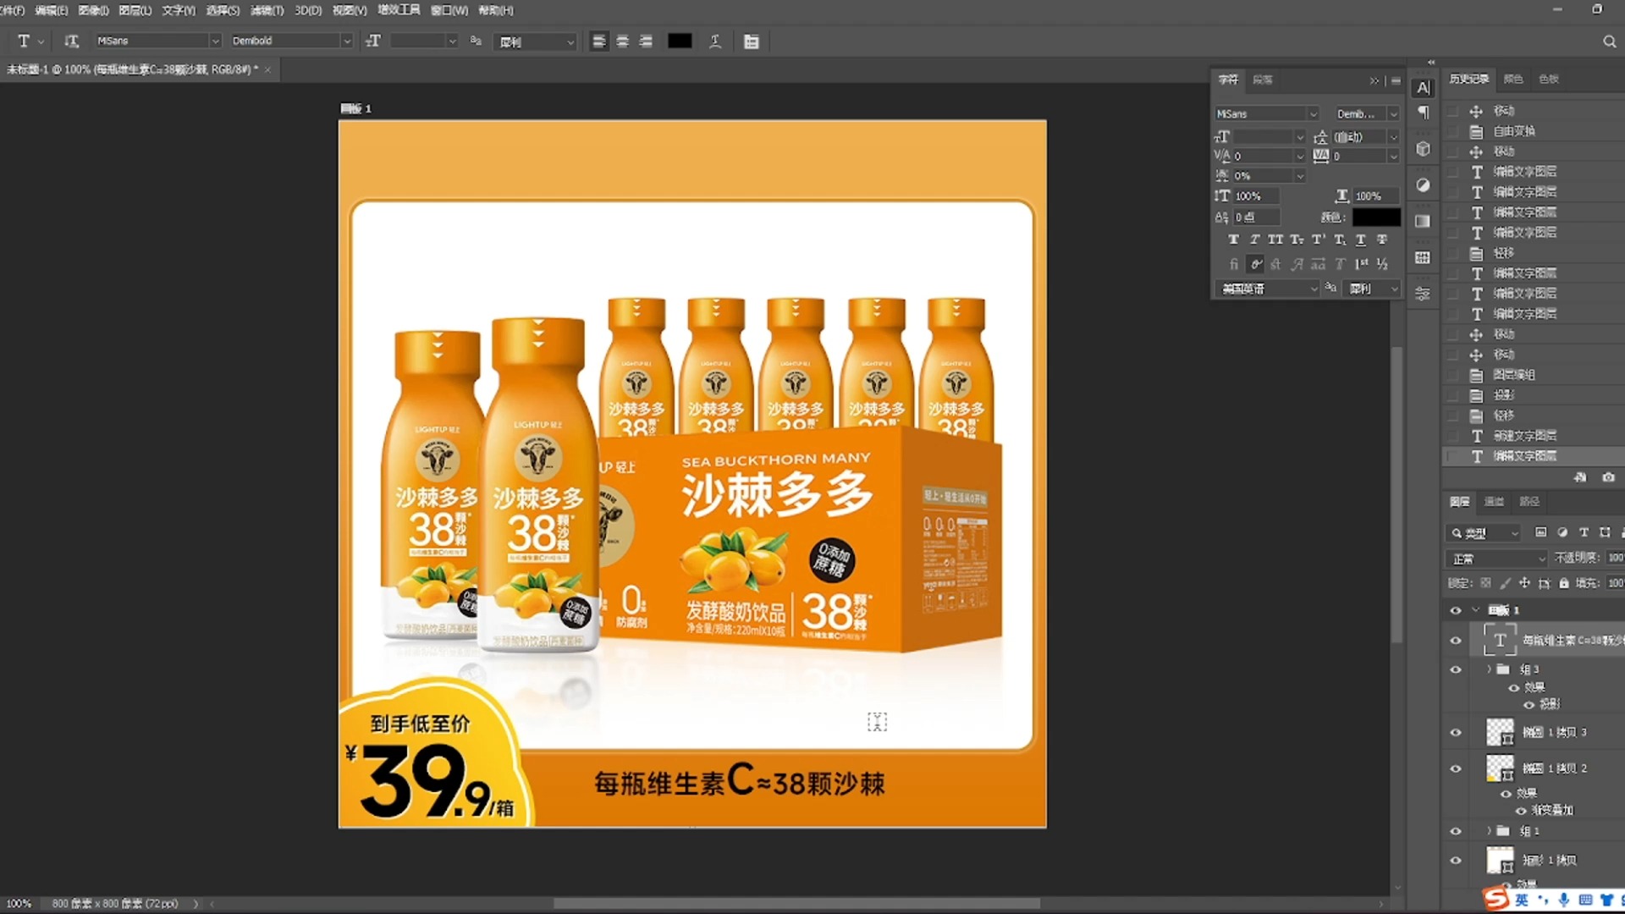Align text left in the options bar
This screenshot has width=1625, height=914.
point(599,41)
